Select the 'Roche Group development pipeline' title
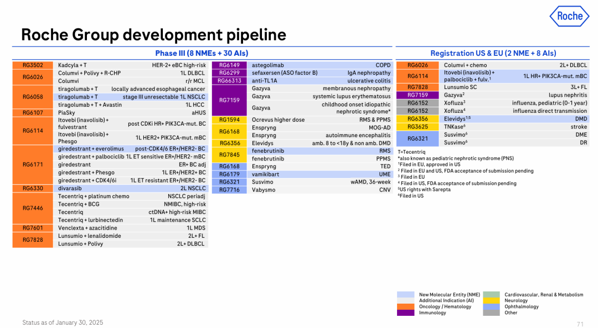 pos(154,35)
